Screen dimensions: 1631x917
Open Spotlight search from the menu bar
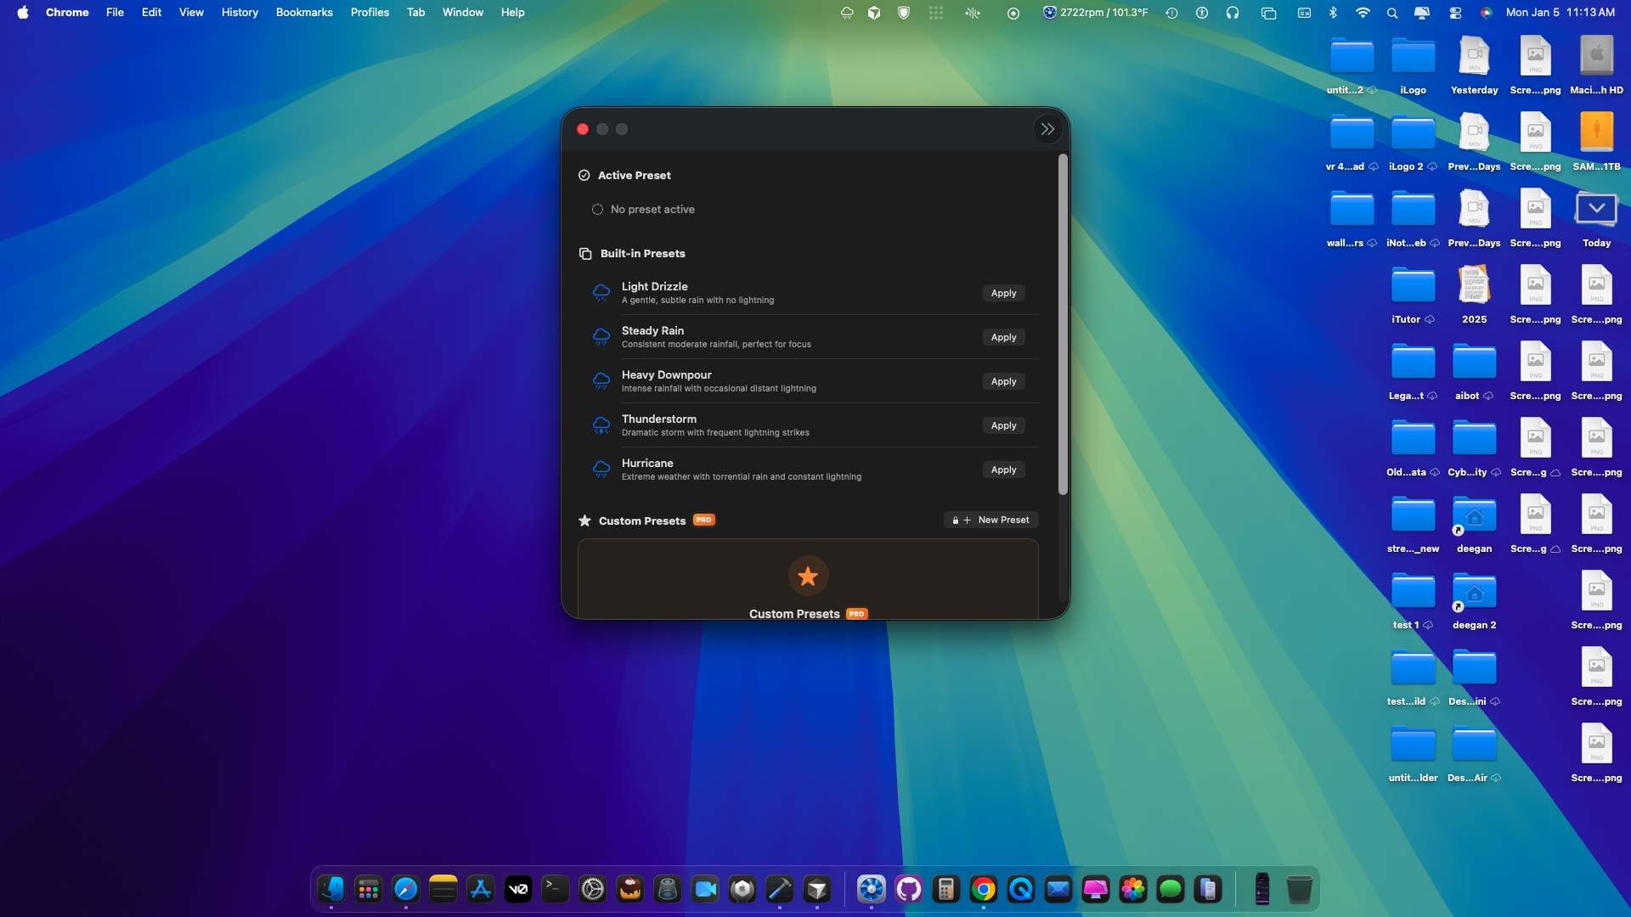pos(1391,13)
